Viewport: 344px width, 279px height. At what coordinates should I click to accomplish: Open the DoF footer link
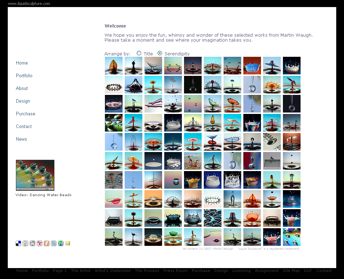coord(308,271)
